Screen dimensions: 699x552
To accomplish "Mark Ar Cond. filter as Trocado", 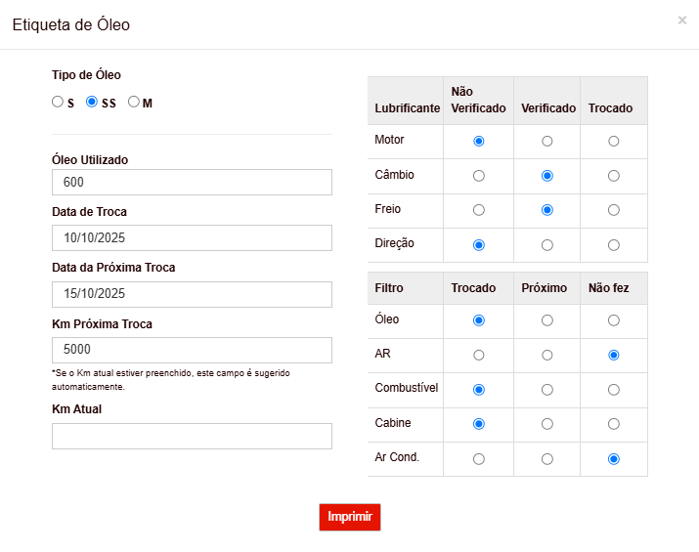I will click(x=479, y=459).
